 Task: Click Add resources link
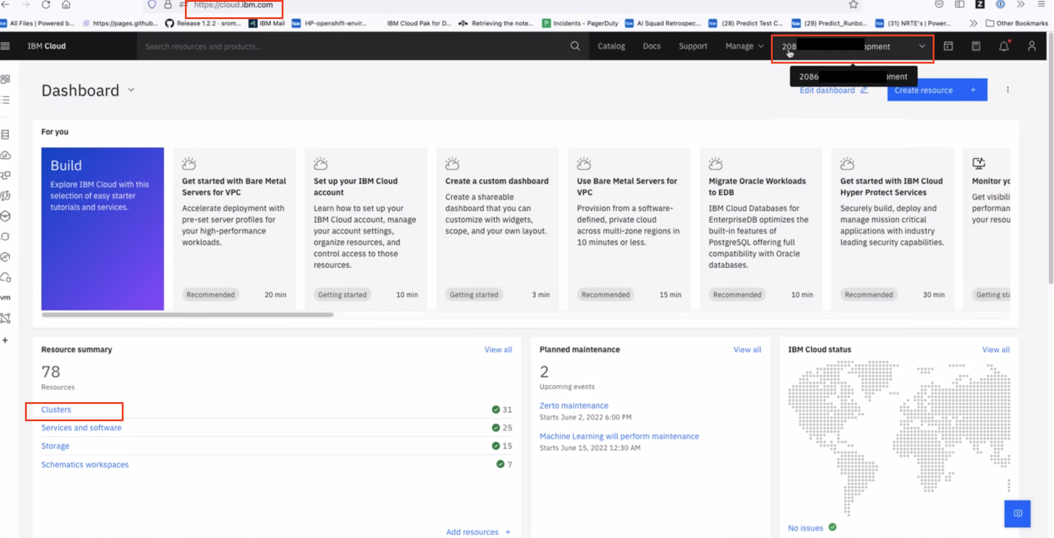click(x=478, y=532)
